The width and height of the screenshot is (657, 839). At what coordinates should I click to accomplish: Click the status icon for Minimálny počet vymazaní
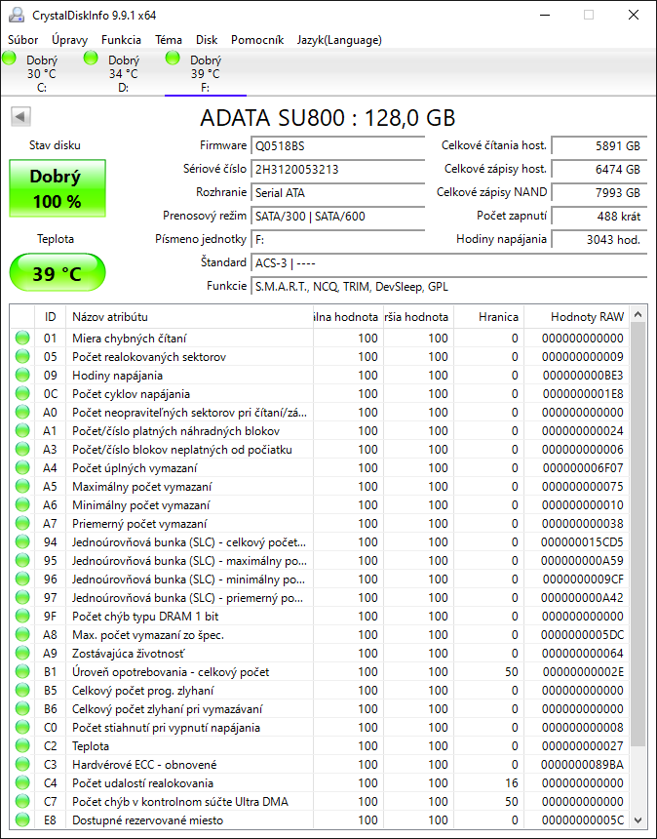(22, 505)
